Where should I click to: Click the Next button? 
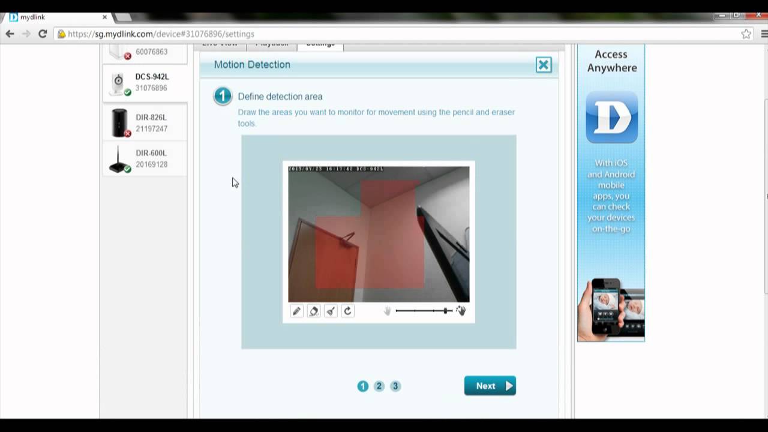pos(490,386)
